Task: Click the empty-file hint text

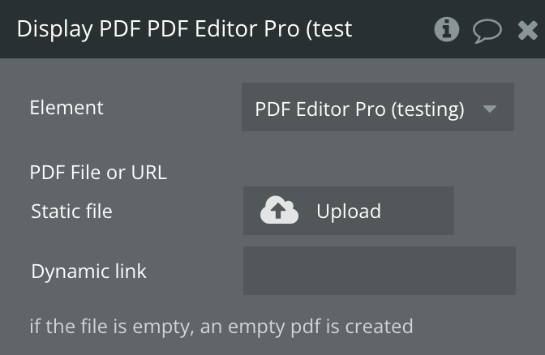Action: pos(221,326)
